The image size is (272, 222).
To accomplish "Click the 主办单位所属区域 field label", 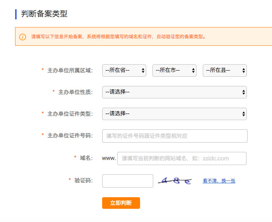I will click(70, 71).
